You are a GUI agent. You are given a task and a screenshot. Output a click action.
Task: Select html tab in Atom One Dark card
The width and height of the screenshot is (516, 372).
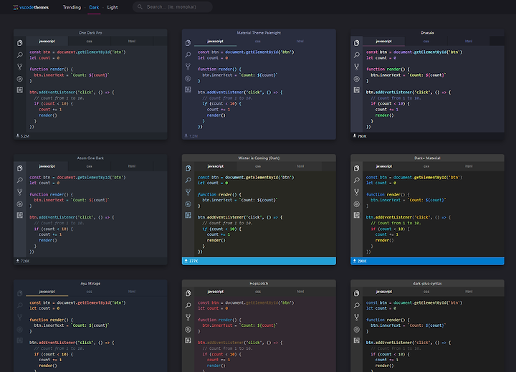pos(132,166)
